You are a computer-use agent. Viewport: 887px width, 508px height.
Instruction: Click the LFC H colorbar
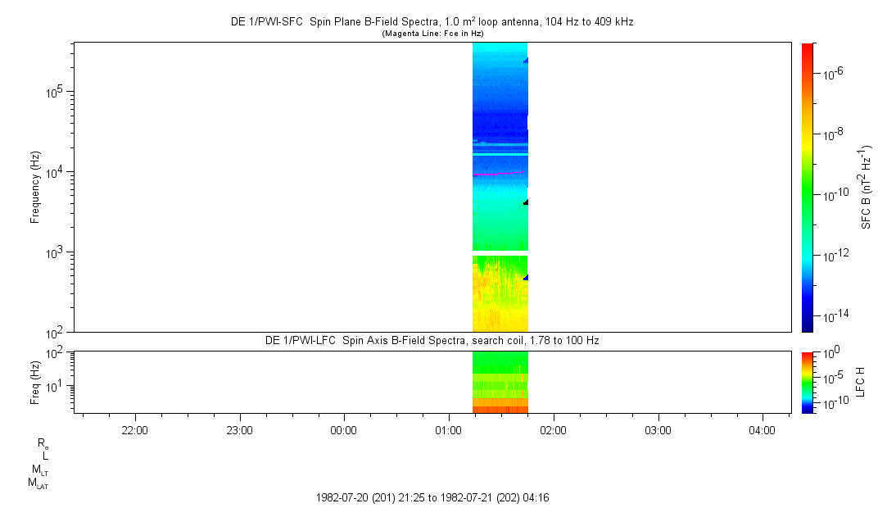808,381
